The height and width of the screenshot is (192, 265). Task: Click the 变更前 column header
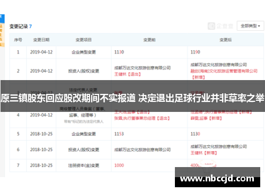[x=149, y=40]
